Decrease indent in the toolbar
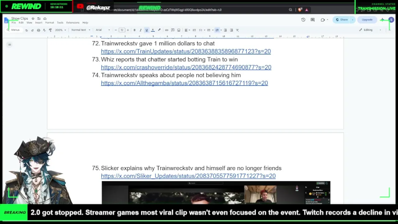 (225, 30)
